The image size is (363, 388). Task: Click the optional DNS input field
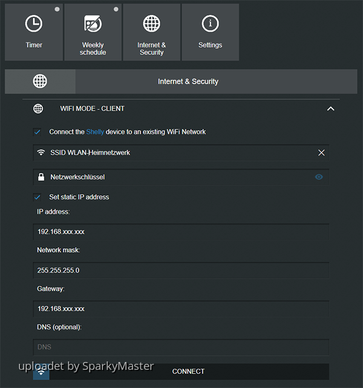[181, 348]
